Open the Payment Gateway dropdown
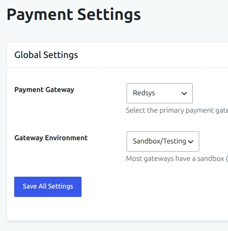This screenshot has height=231, width=228. click(x=159, y=93)
